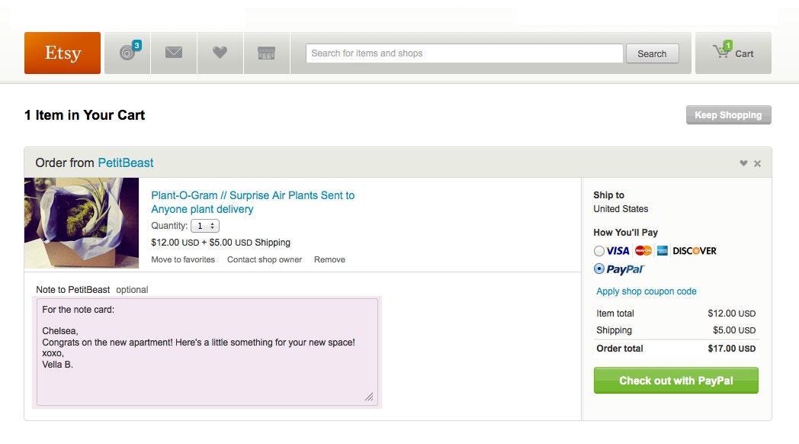Image resolution: width=799 pixels, height=444 pixels.
Task: Click the Search button
Action: click(652, 53)
